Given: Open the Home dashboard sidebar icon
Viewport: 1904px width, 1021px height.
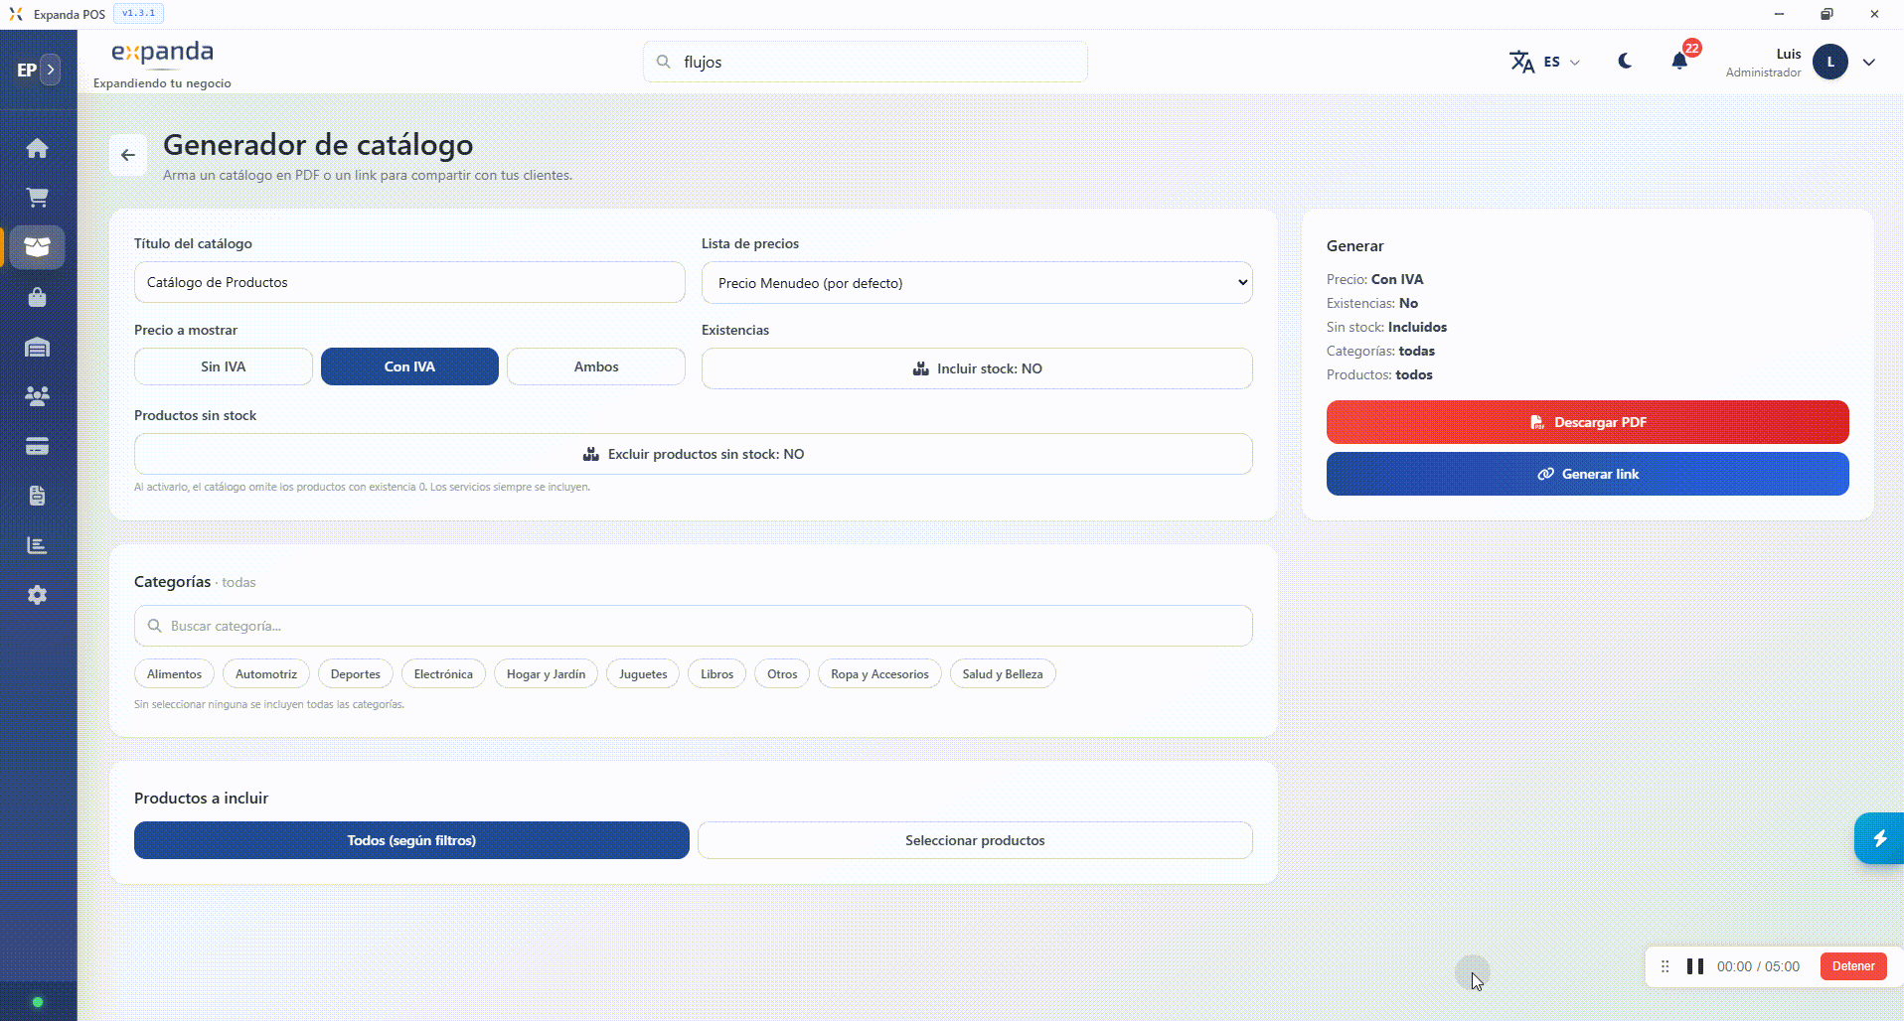Looking at the screenshot, I should tap(37, 148).
